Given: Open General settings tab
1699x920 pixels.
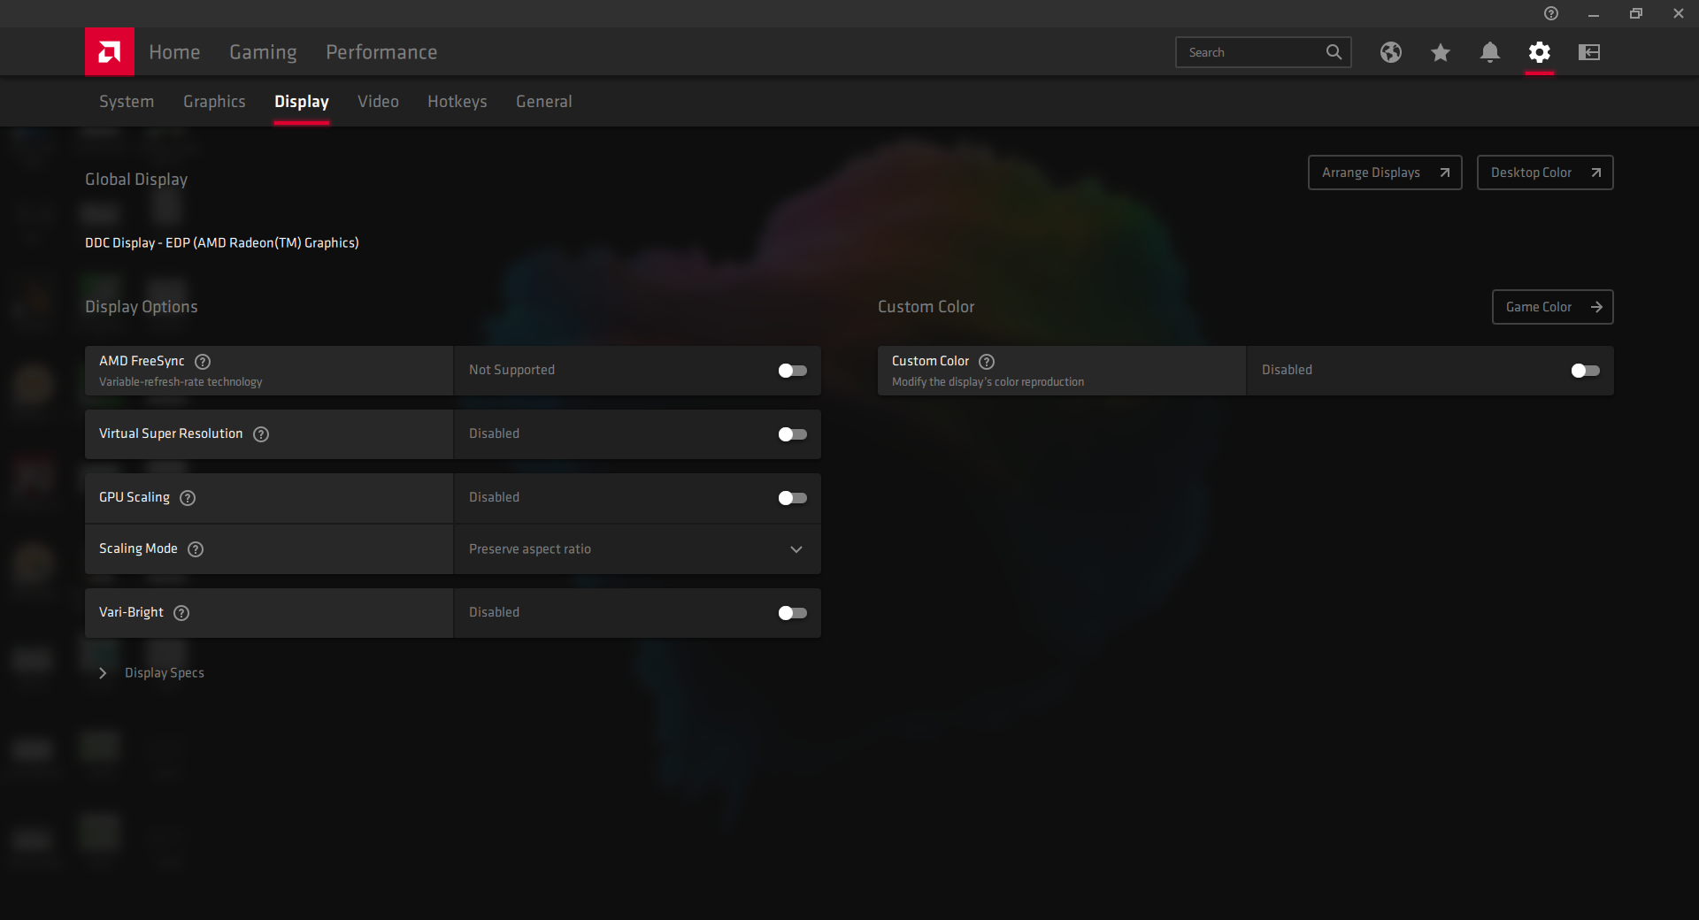Looking at the screenshot, I should (544, 102).
